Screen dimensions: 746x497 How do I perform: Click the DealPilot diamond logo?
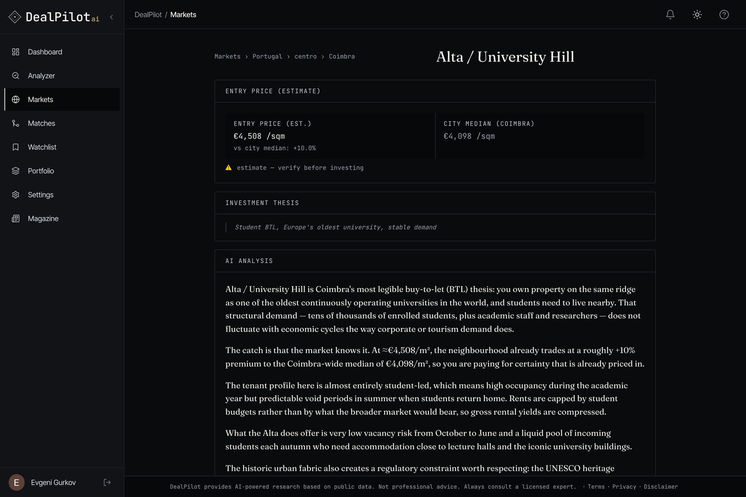15,17
